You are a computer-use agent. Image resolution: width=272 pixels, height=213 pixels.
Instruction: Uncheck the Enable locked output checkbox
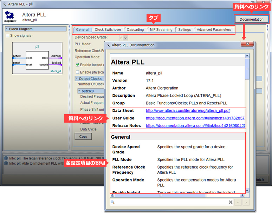pos(77,65)
